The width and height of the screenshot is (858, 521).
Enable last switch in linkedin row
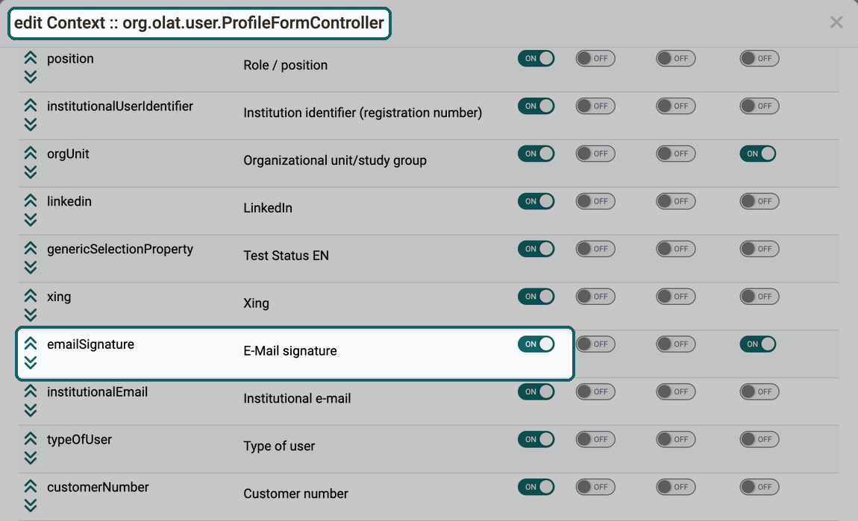(759, 201)
